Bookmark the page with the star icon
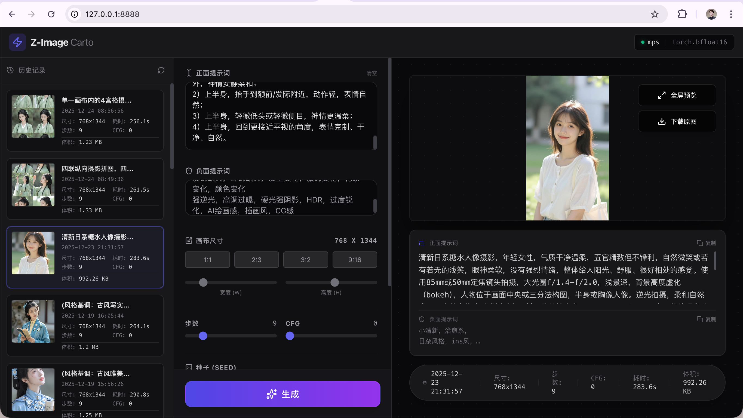 (x=655, y=14)
